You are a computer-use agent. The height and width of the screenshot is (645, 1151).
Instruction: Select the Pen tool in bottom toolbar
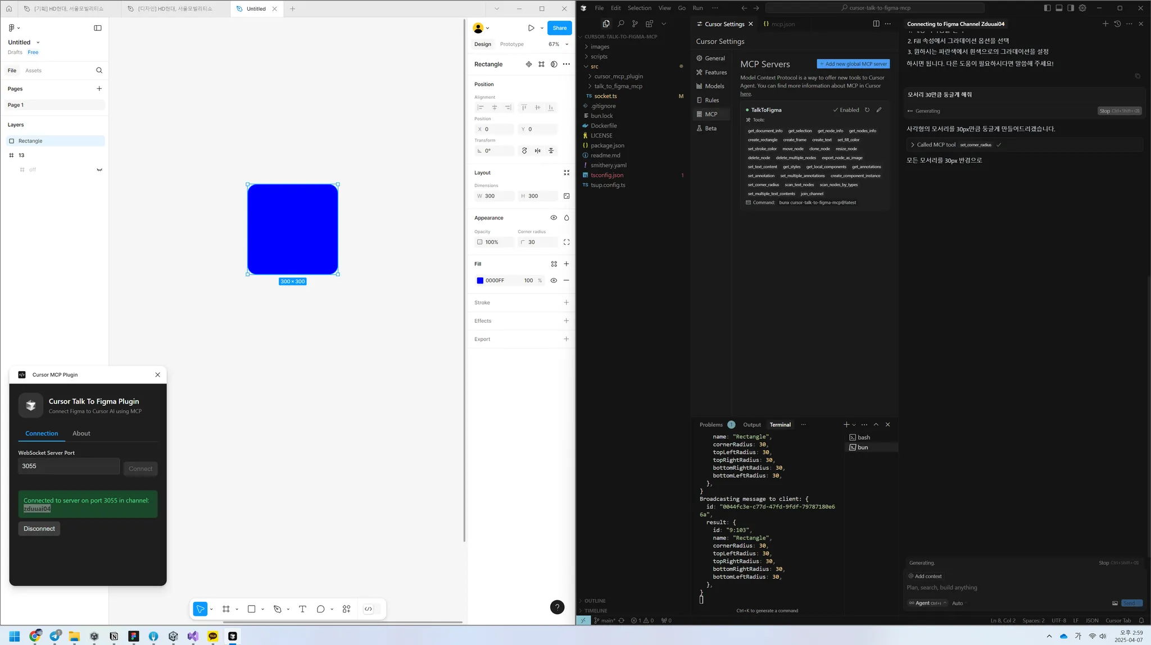coord(277,609)
